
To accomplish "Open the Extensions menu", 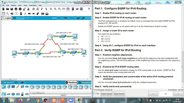I will point(33,5).
